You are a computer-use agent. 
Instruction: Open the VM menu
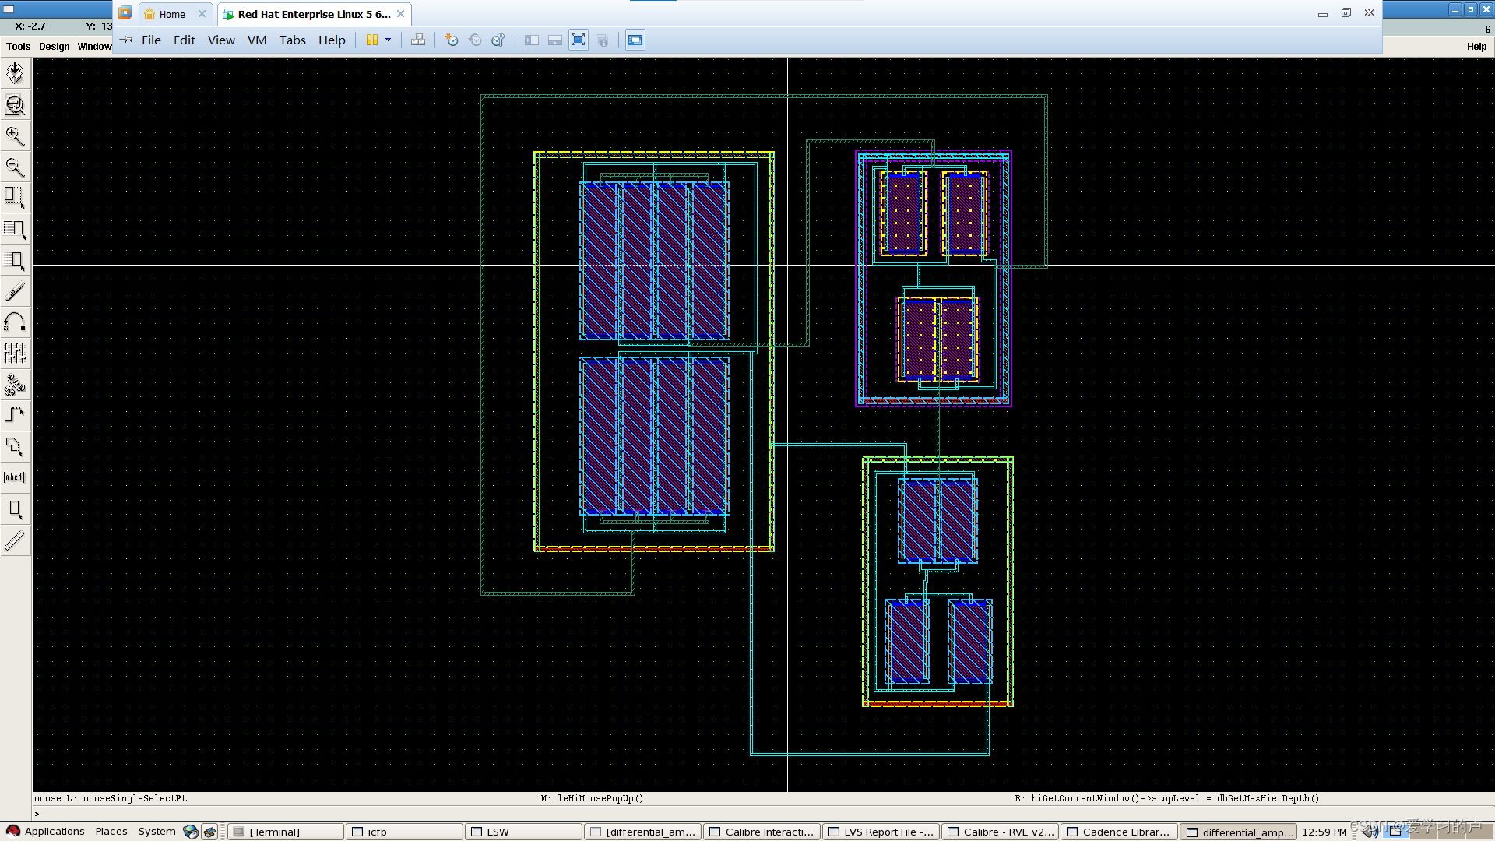click(x=257, y=40)
